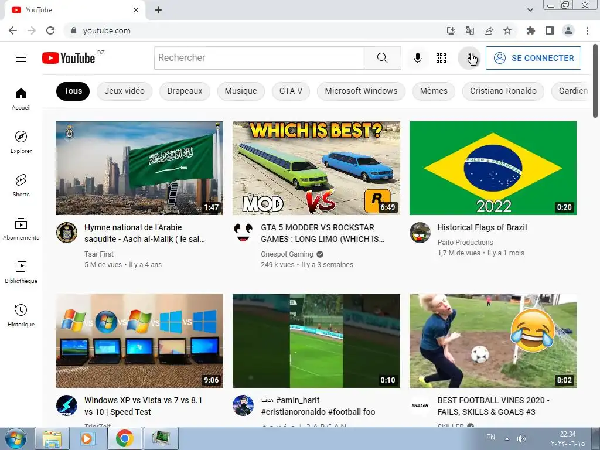Image resolution: width=600 pixels, height=450 pixels.
Task: Open the Chrome three-dot menu
Action: [587, 30]
